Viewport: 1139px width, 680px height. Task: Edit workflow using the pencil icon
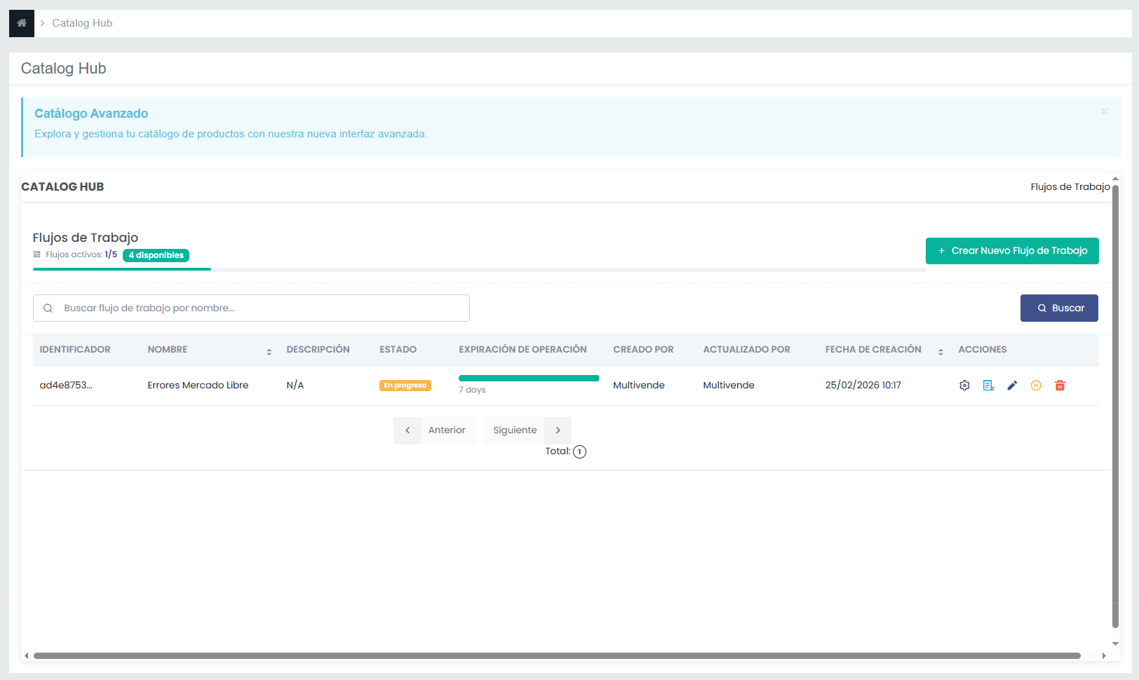pyautogui.click(x=1012, y=386)
